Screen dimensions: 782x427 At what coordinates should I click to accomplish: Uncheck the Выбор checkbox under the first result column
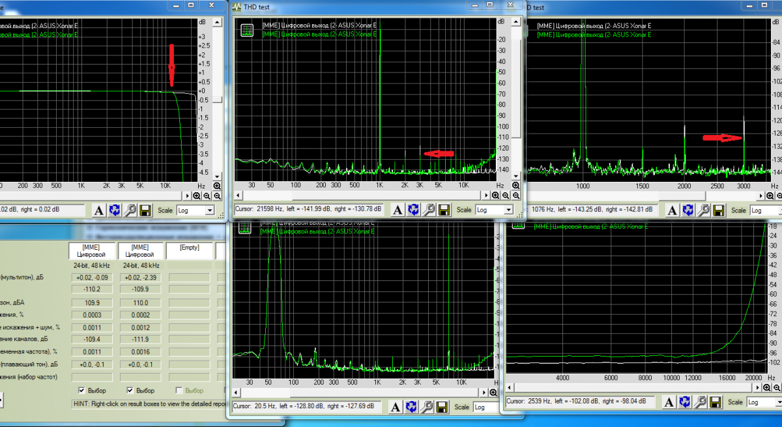(x=82, y=390)
